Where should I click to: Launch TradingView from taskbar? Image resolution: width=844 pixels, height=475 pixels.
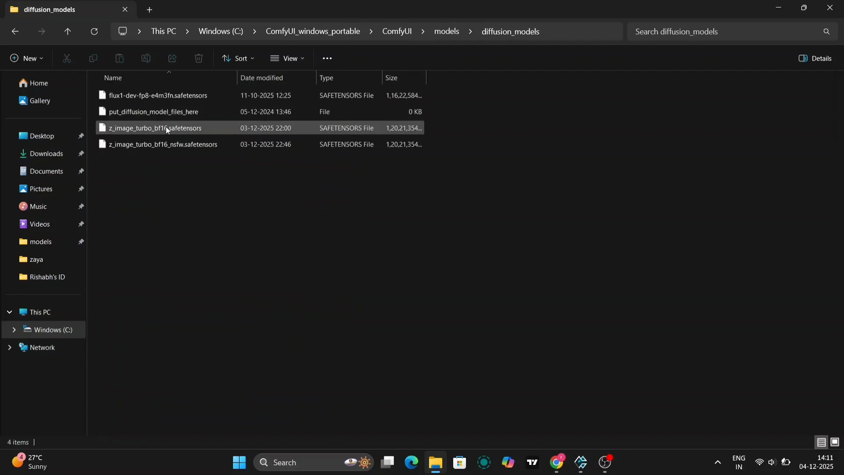click(x=532, y=463)
